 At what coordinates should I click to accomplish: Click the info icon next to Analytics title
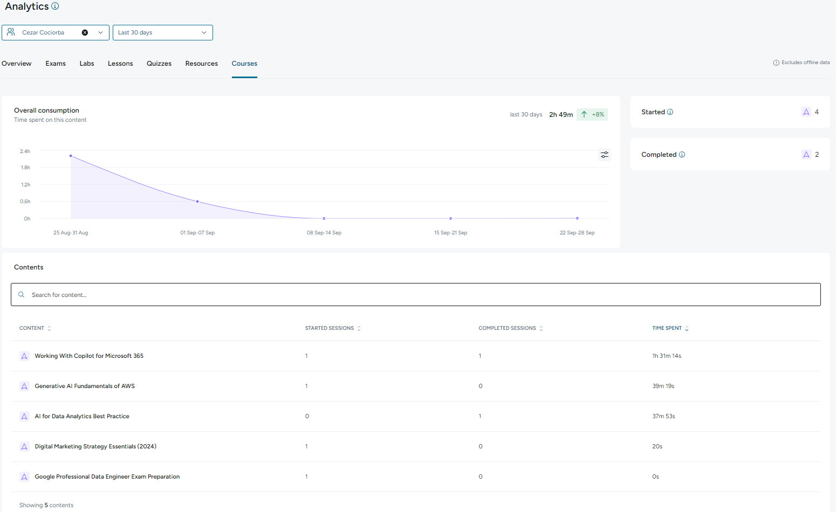[55, 6]
